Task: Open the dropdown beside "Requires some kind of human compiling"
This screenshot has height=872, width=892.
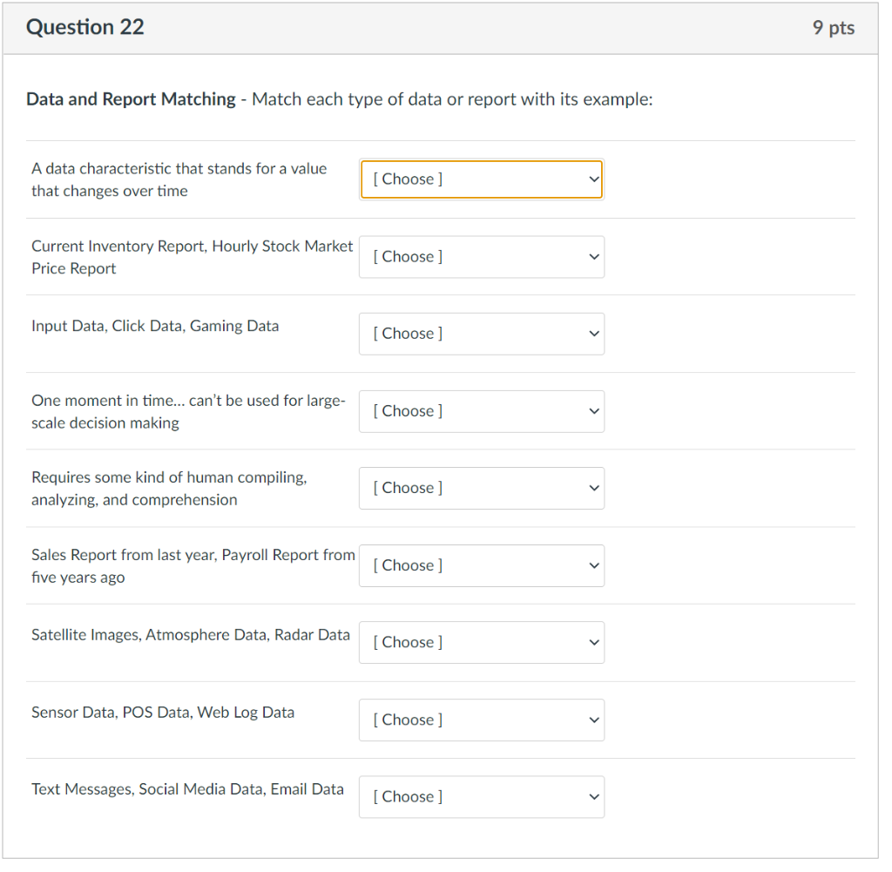Action: [481, 488]
